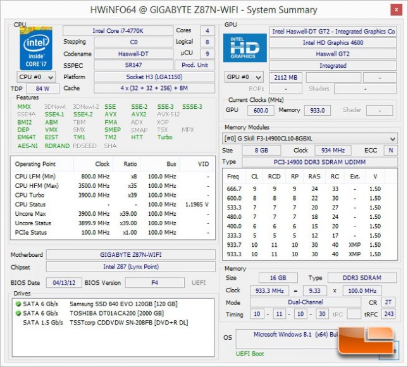
Task: Click the module size 8 GB field
Action: pos(261,151)
